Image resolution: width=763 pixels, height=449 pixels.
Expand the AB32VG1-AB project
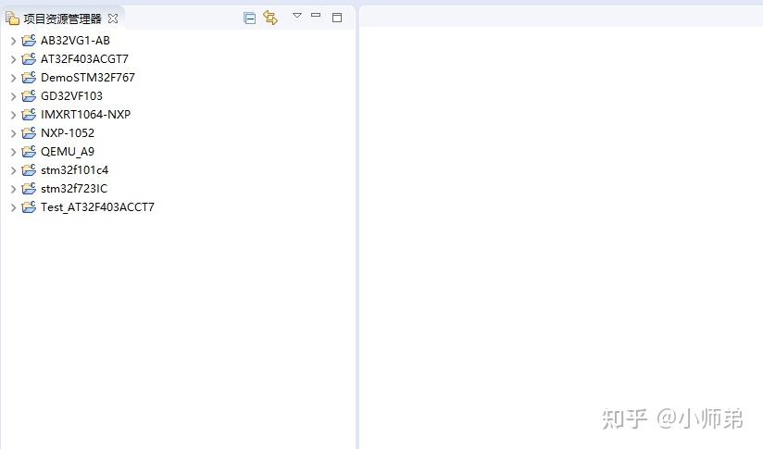click(x=14, y=41)
